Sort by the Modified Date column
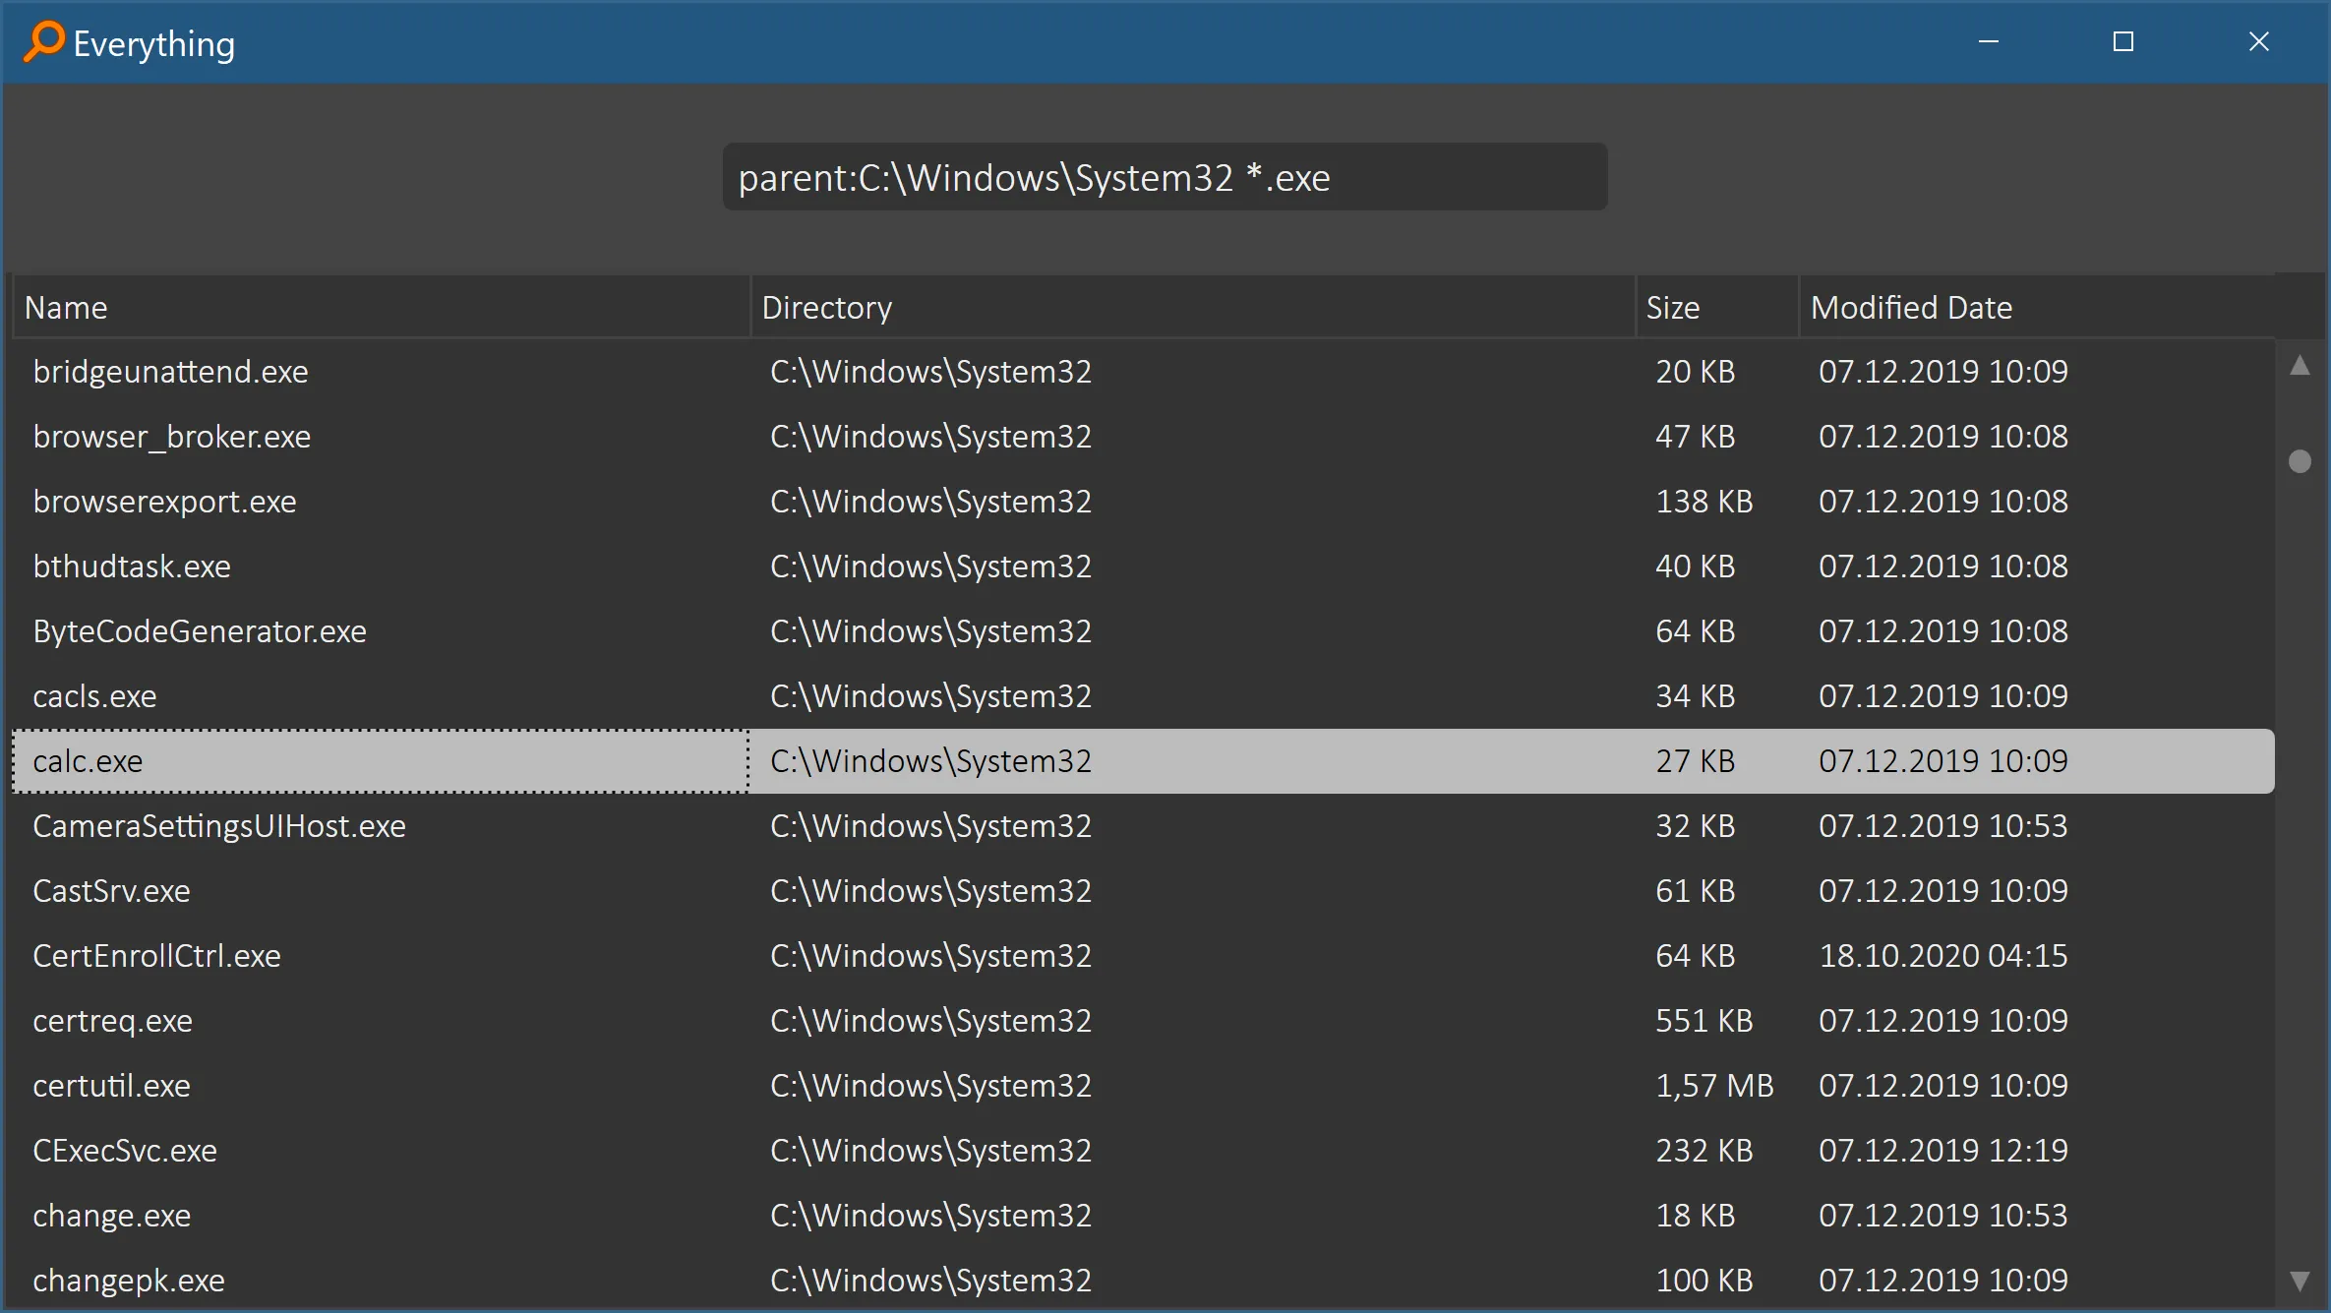 pos(1911,307)
